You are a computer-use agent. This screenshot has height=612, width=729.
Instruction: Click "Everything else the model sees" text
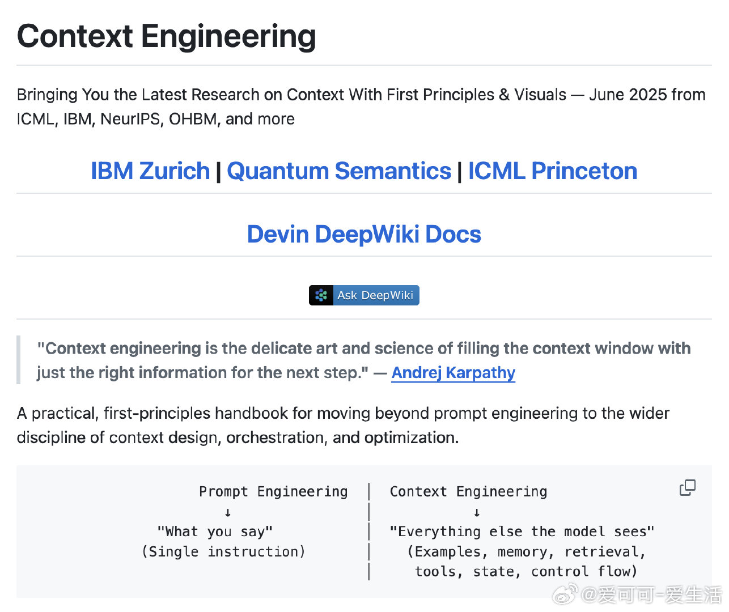click(522, 532)
